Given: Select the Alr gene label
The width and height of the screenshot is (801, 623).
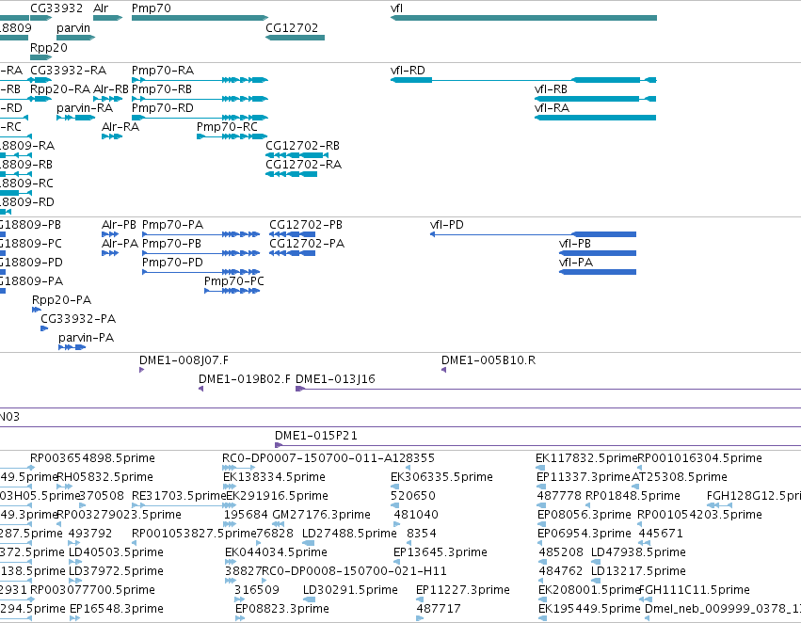Looking at the screenshot, I should click(x=101, y=8).
